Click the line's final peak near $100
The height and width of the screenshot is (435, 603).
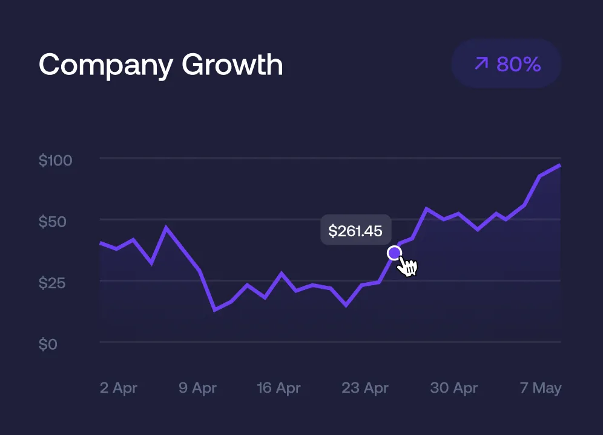(x=559, y=165)
